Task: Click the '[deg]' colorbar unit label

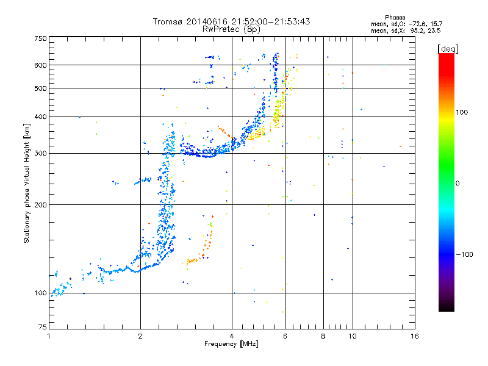Action: (448, 49)
